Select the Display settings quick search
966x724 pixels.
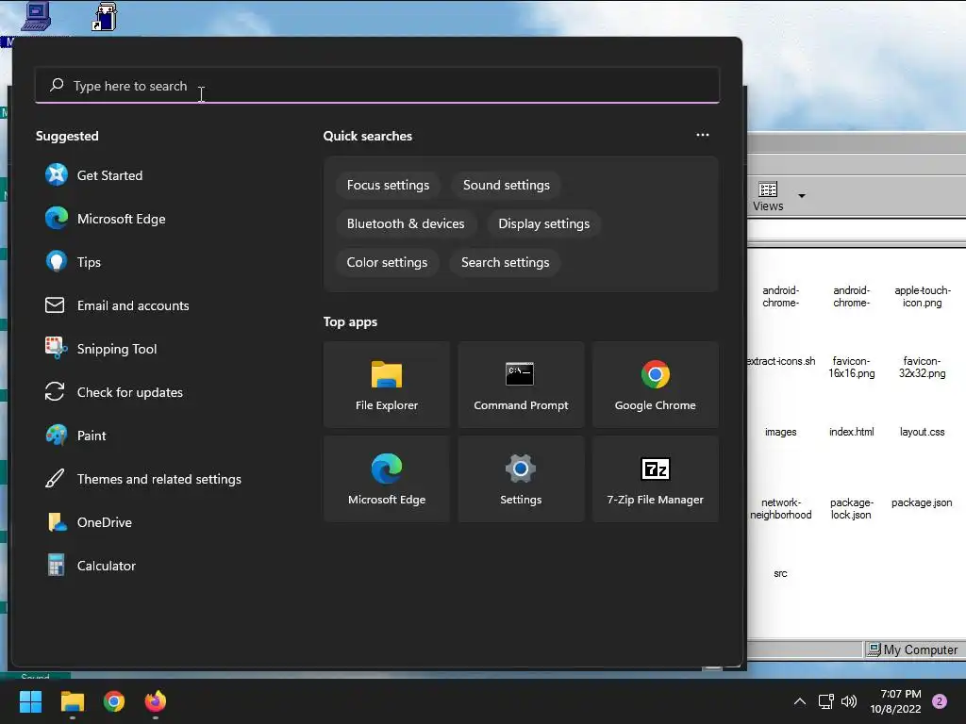pos(543,223)
